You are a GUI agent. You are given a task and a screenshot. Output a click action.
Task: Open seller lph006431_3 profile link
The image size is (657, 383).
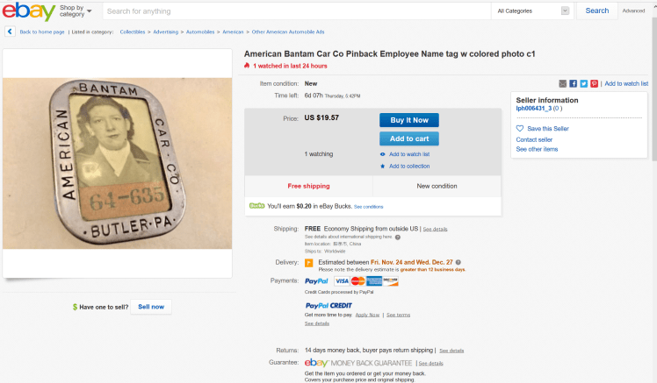point(534,109)
